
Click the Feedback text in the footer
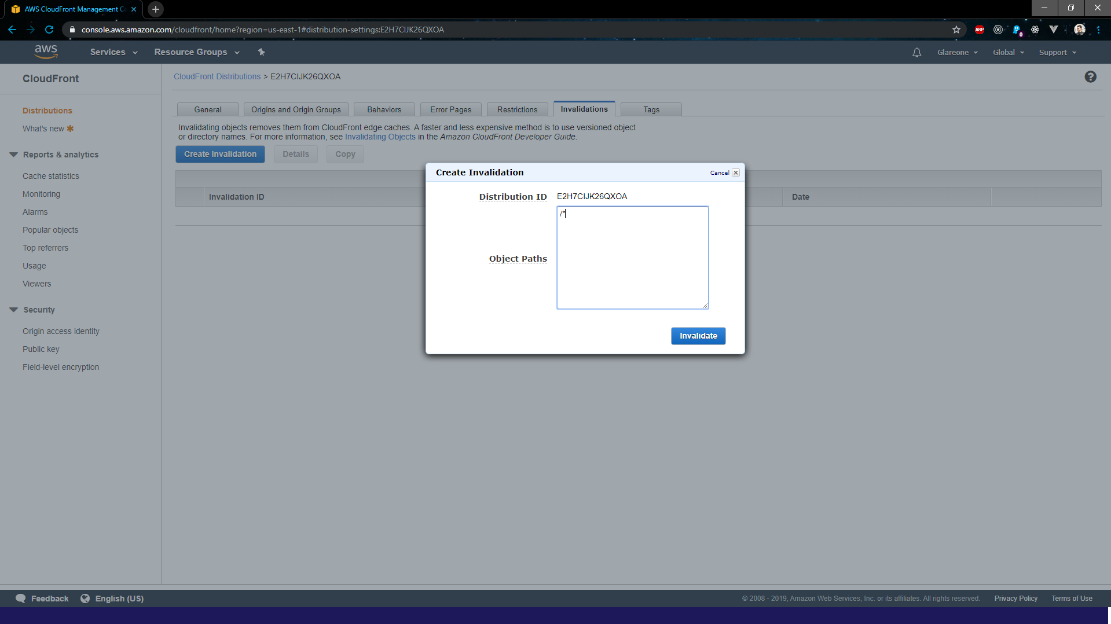(x=50, y=599)
